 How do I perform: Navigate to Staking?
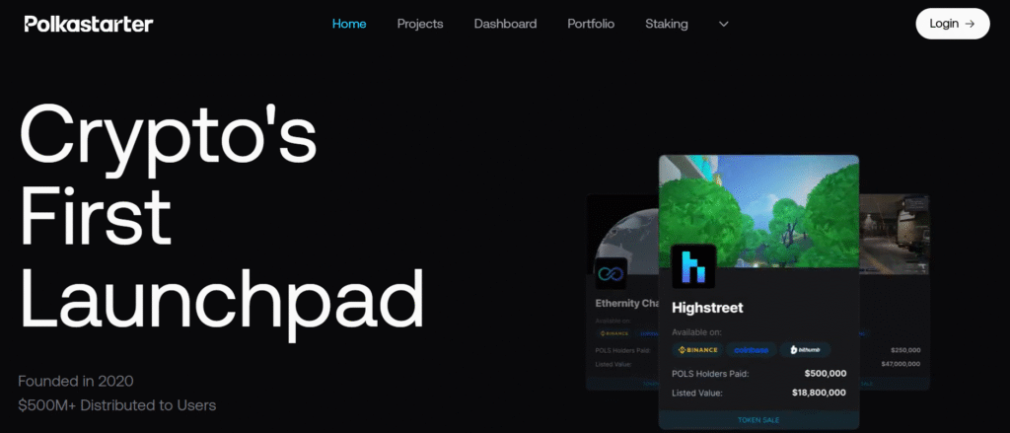(x=666, y=24)
